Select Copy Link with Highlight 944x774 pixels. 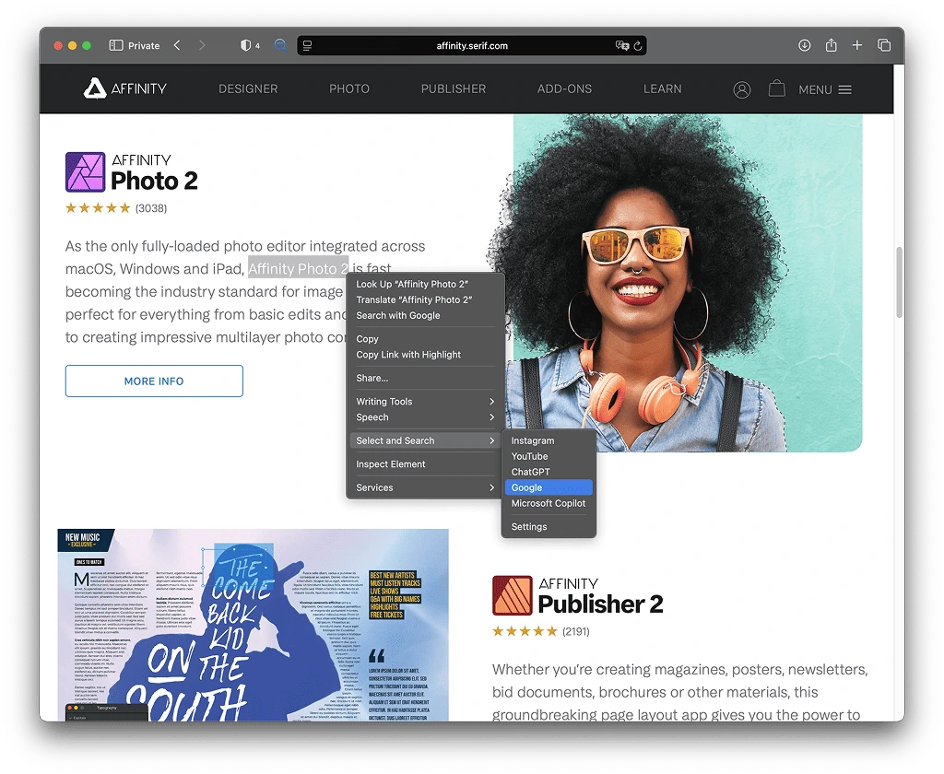[424, 355]
